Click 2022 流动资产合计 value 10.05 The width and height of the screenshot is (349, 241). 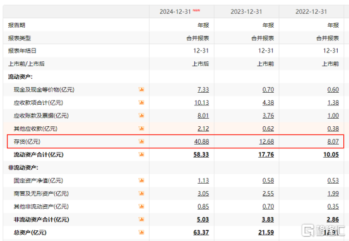tap(331, 155)
